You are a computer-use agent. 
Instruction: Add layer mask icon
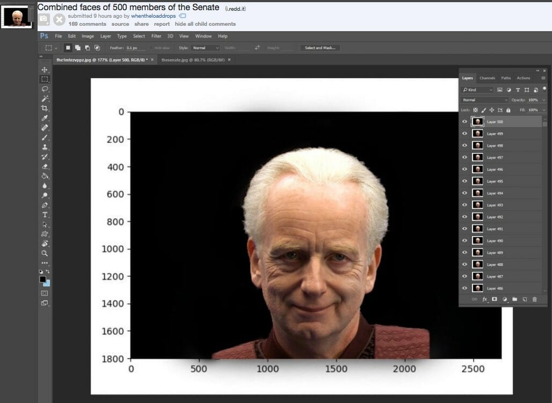point(494,299)
